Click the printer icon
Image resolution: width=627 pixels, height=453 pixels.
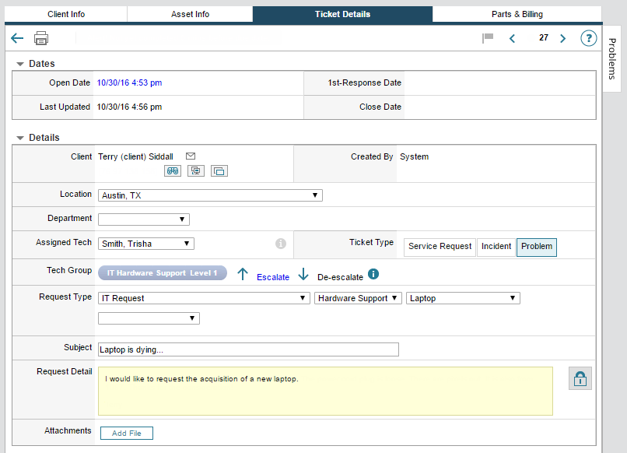click(41, 38)
